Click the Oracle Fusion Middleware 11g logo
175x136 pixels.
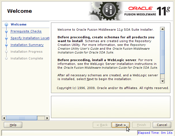(147, 11)
